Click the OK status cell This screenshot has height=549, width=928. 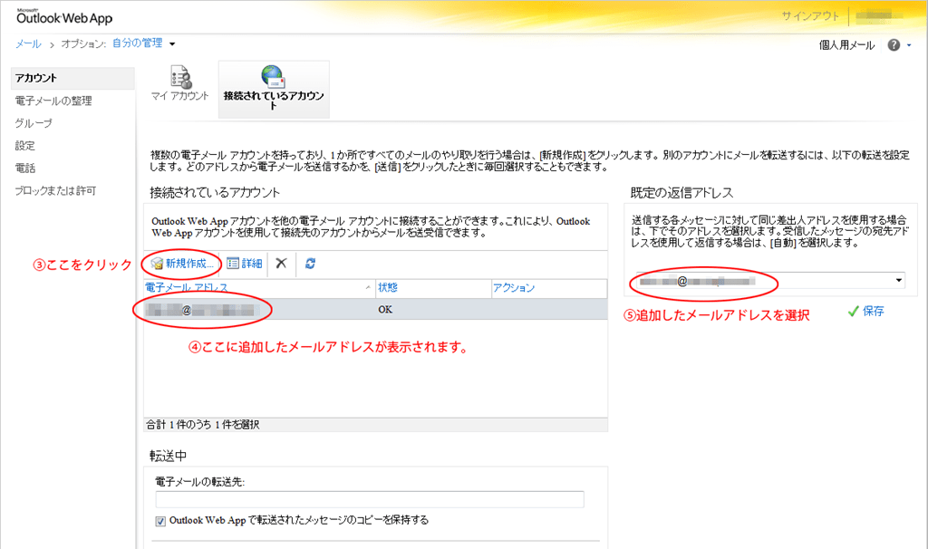tap(385, 310)
